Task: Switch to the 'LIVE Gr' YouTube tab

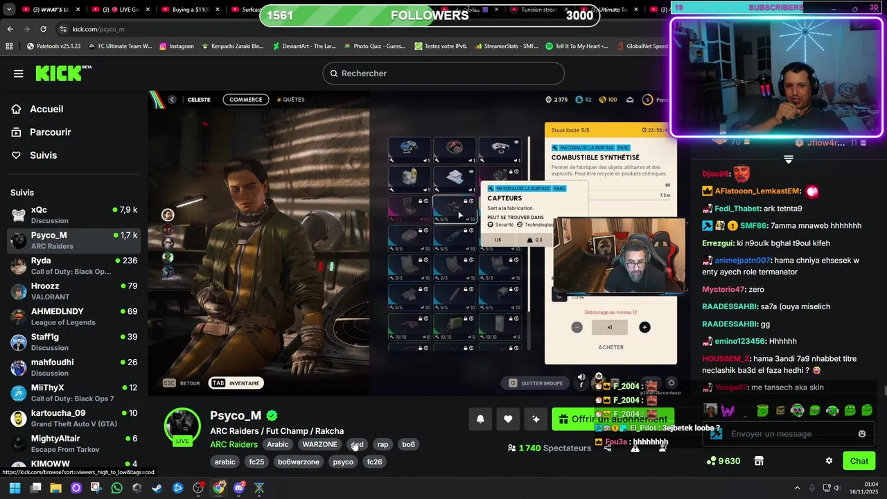Action: pyautogui.click(x=119, y=10)
